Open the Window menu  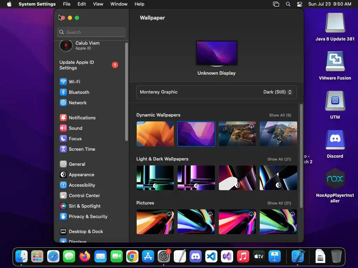pos(119,4)
